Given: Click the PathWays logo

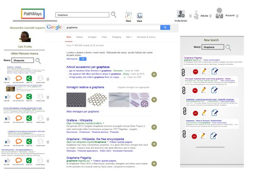Looking at the screenshot, I should [x=33, y=14].
